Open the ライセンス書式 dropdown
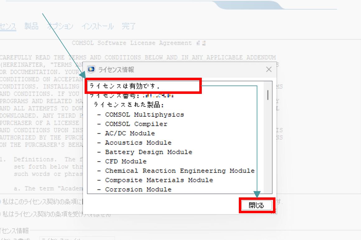 click(77, 239)
